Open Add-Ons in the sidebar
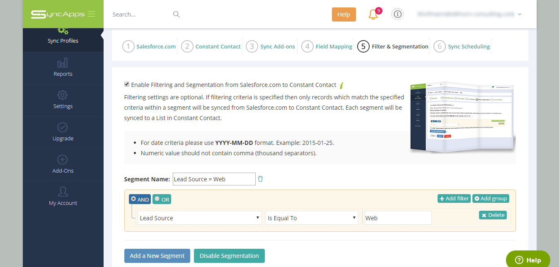This screenshot has width=559, height=267. (63, 165)
